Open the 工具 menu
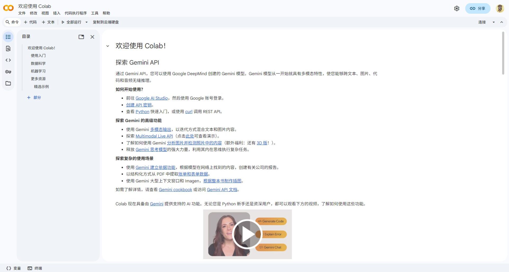509x272 pixels. [95, 13]
